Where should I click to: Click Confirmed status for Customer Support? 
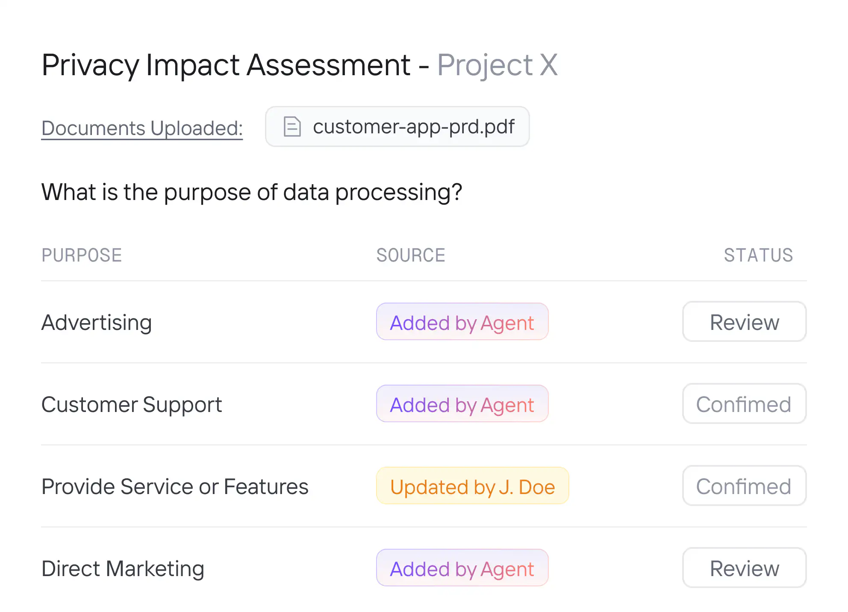[744, 404]
